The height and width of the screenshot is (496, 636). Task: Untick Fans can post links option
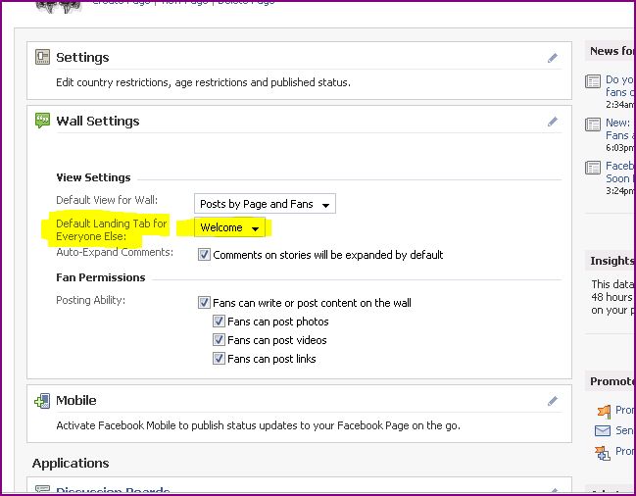(219, 359)
